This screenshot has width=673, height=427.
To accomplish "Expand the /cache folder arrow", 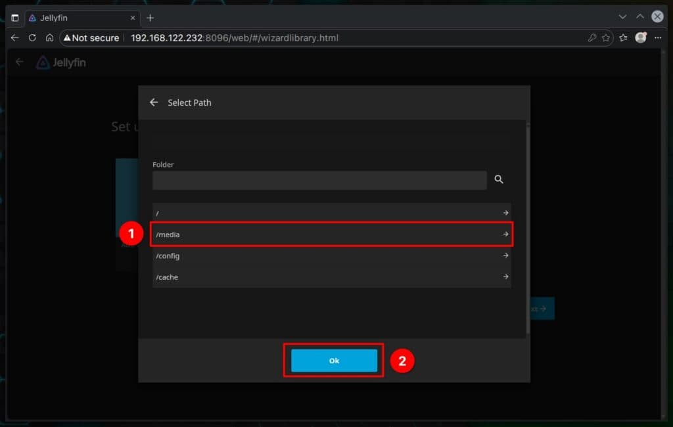I will point(505,277).
